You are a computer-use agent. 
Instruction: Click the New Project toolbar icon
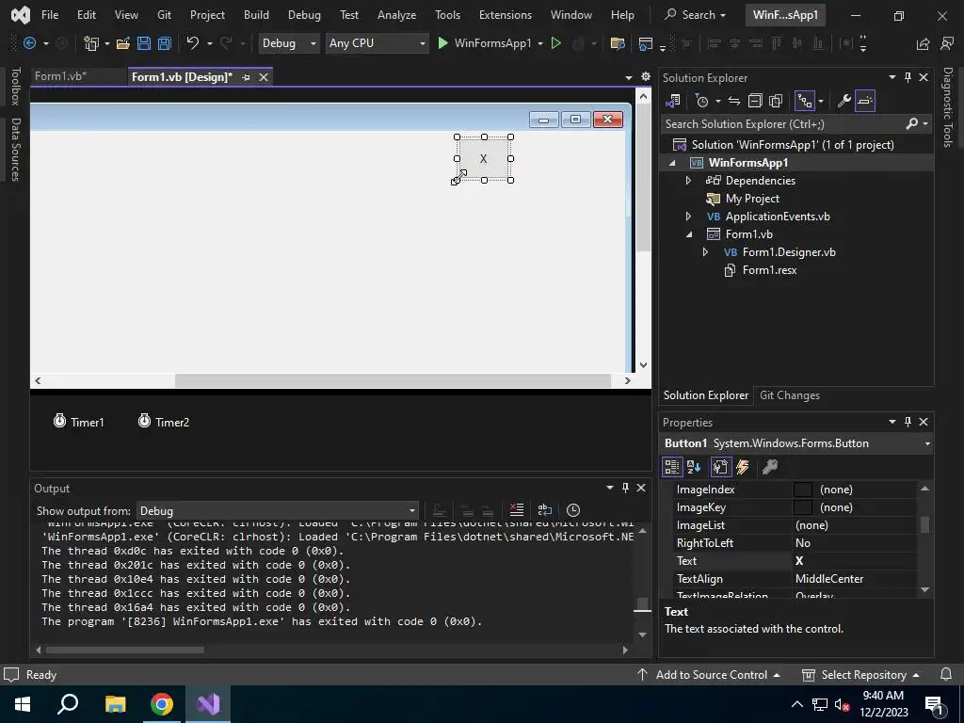pos(91,43)
